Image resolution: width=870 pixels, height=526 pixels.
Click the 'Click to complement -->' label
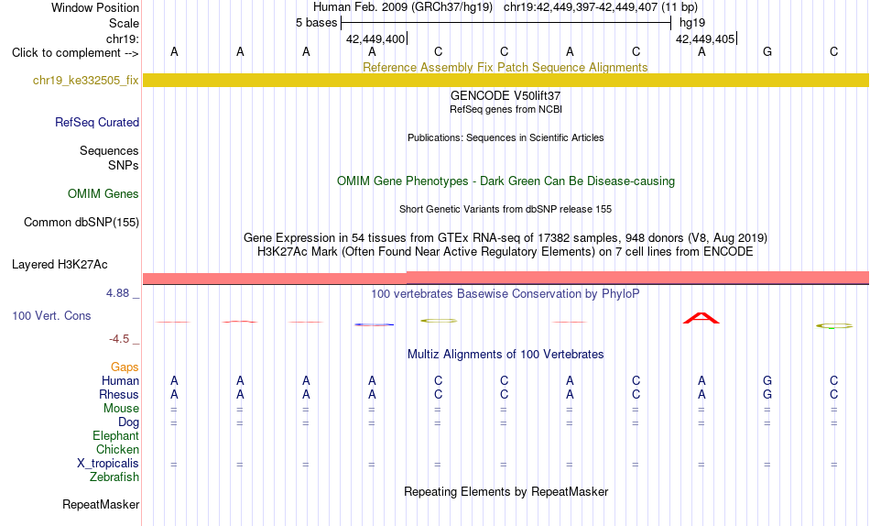click(75, 53)
